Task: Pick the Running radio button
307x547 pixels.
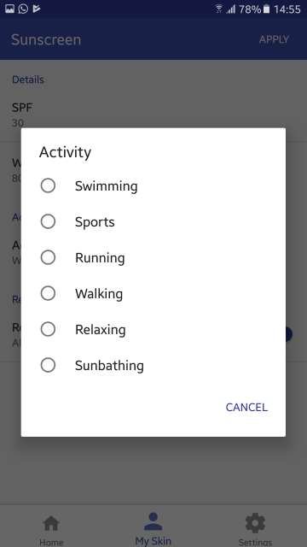Action: [48, 257]
